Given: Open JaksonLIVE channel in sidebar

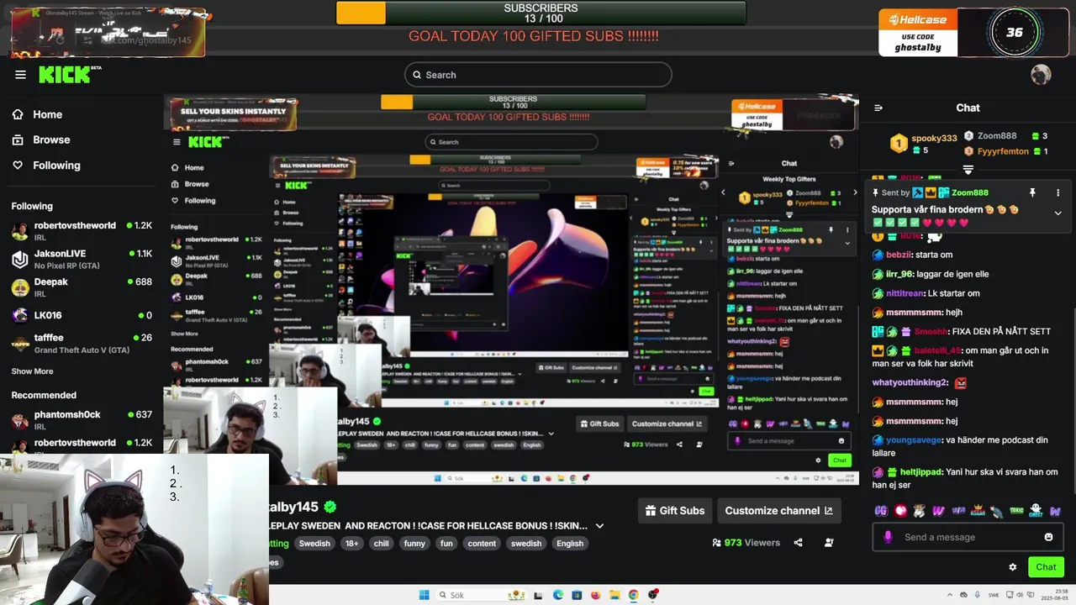Looking at the screenshot, I should [82, 259].
